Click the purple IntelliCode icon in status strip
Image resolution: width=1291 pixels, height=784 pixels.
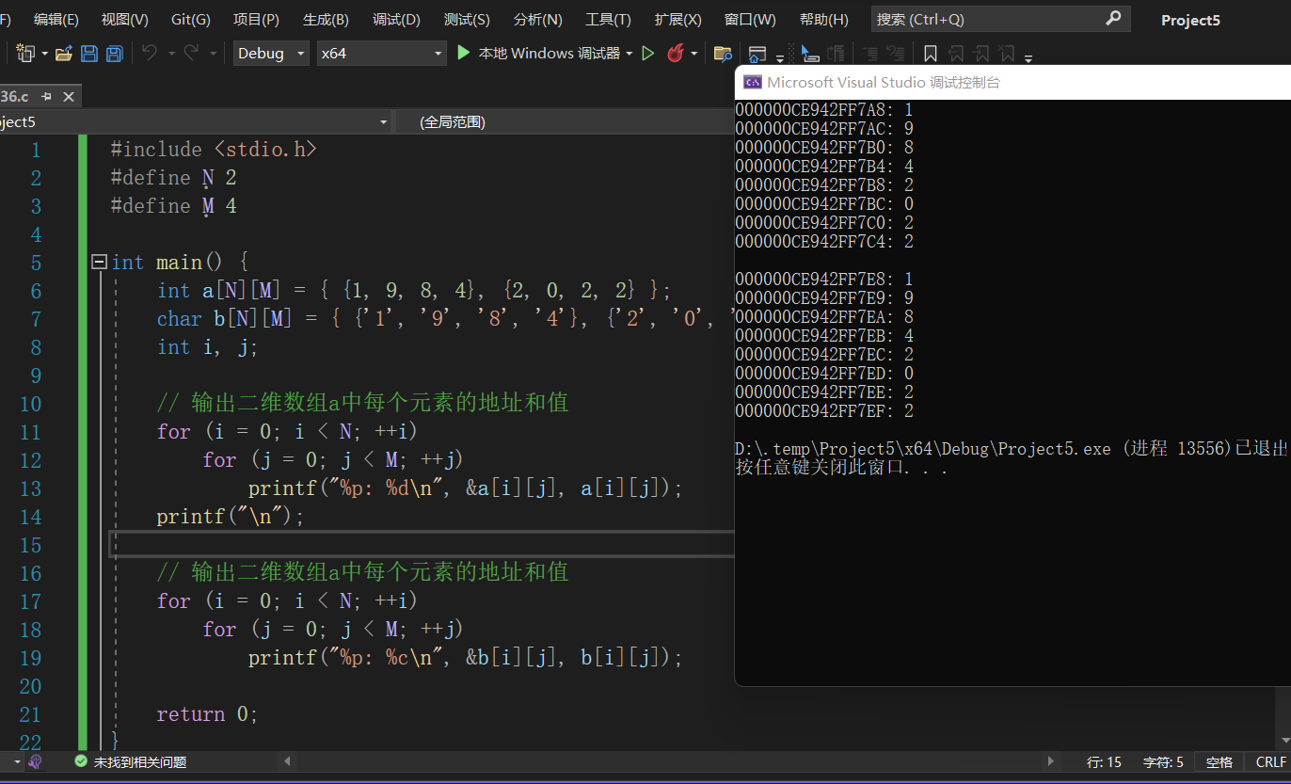click(x=35, y=761)
